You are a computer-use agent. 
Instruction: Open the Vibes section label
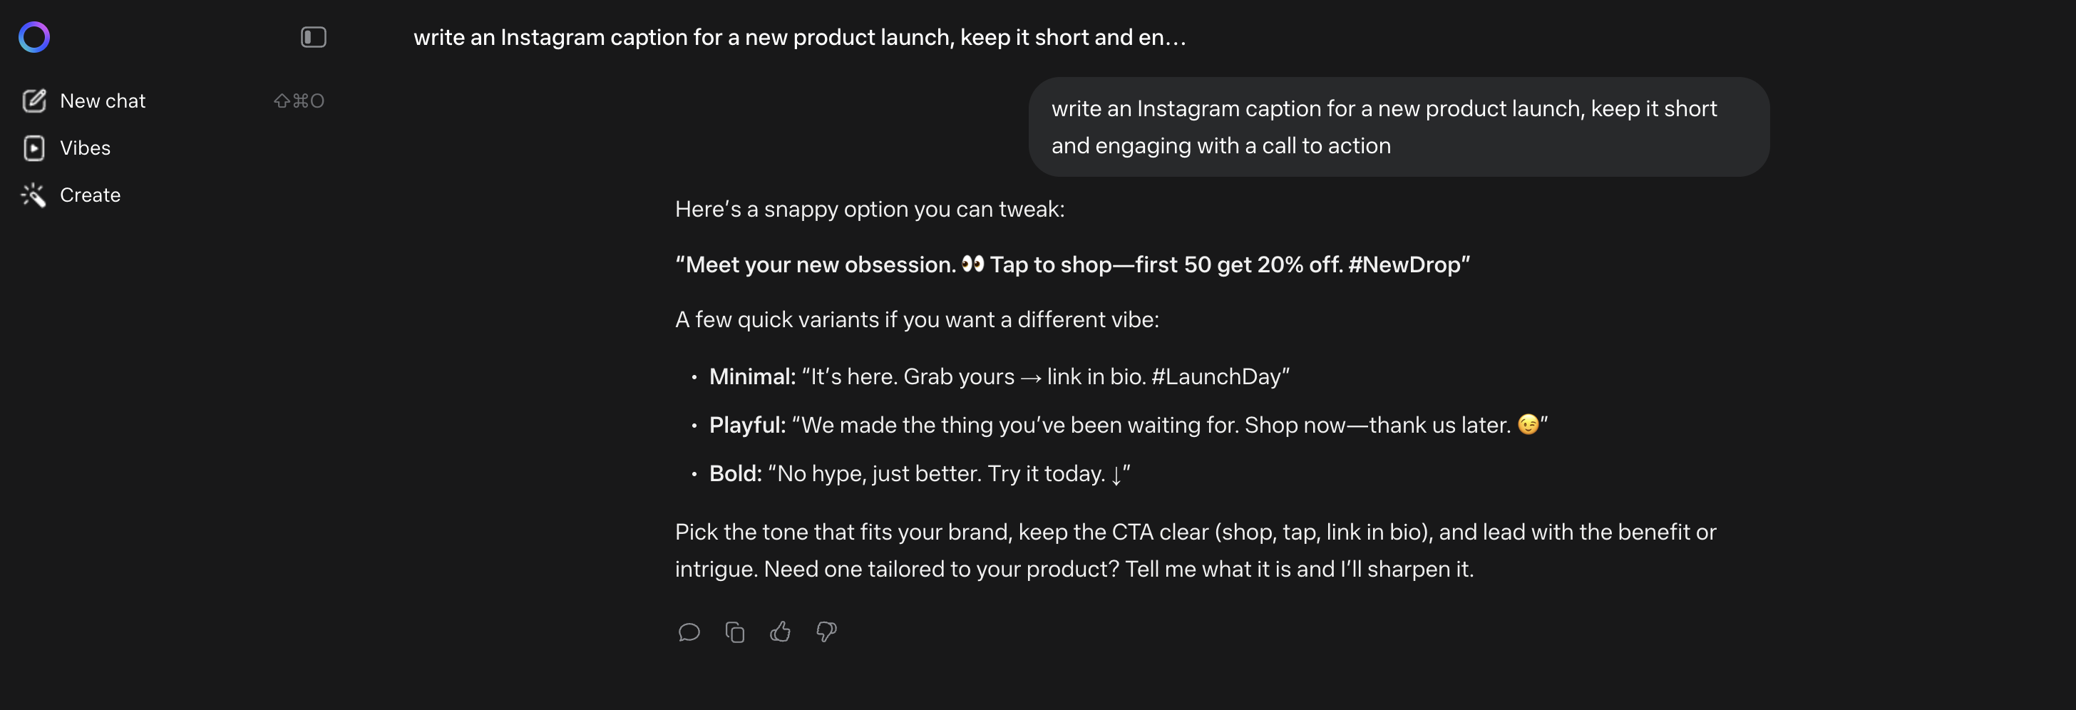click(85, 148)
